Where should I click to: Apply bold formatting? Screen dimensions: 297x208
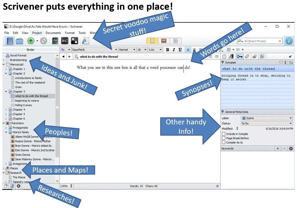[167, 50]
